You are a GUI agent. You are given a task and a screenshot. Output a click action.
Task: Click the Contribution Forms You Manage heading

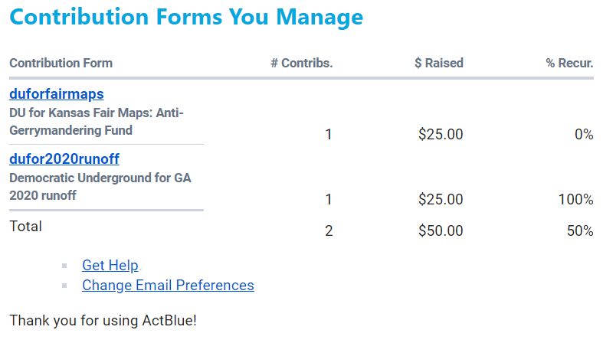[186, 17]
